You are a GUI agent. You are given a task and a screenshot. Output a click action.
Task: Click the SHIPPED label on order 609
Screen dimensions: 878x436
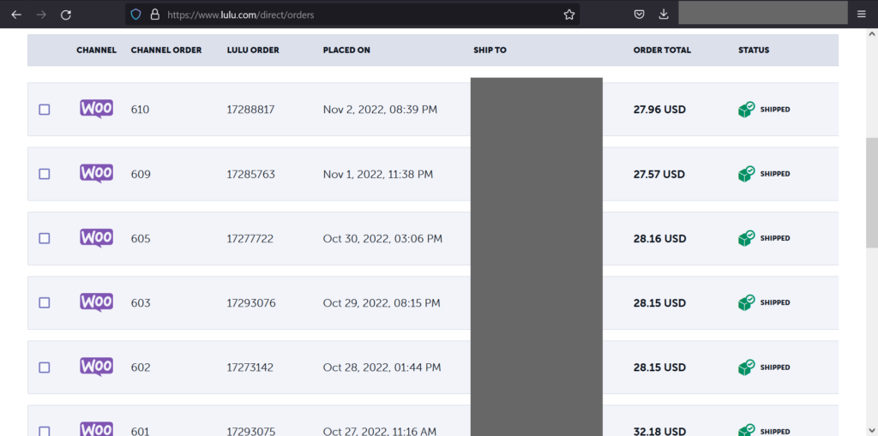(x=775, y=174)
